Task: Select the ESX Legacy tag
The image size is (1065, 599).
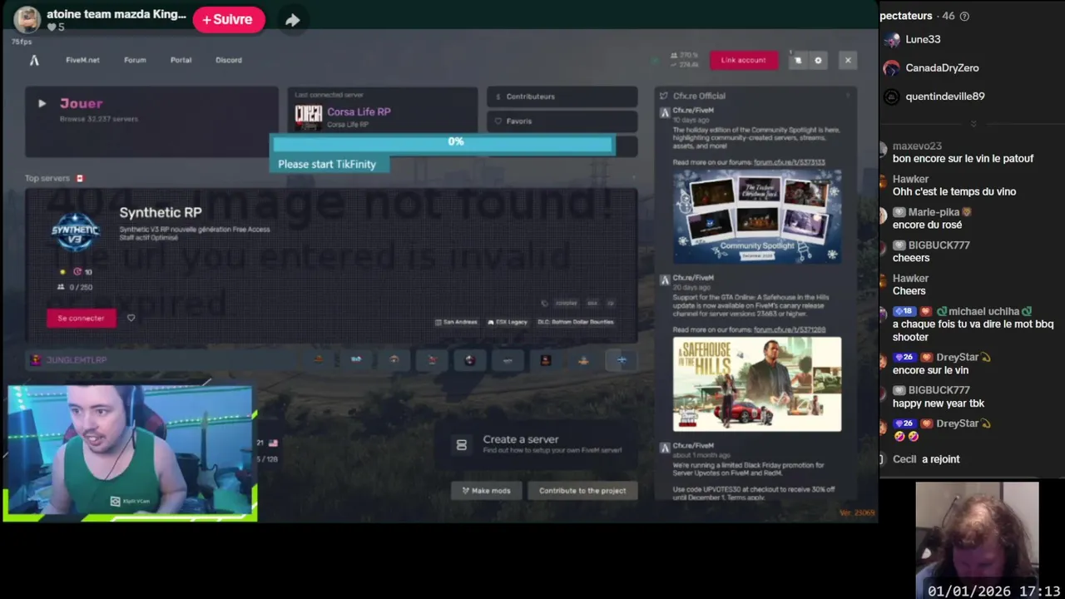Action: point(508,322)
